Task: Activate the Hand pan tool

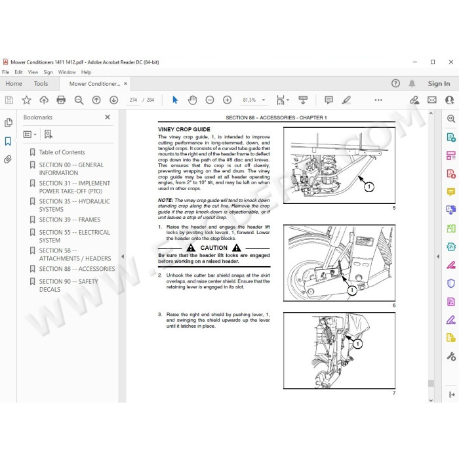Action: [192, 100]
